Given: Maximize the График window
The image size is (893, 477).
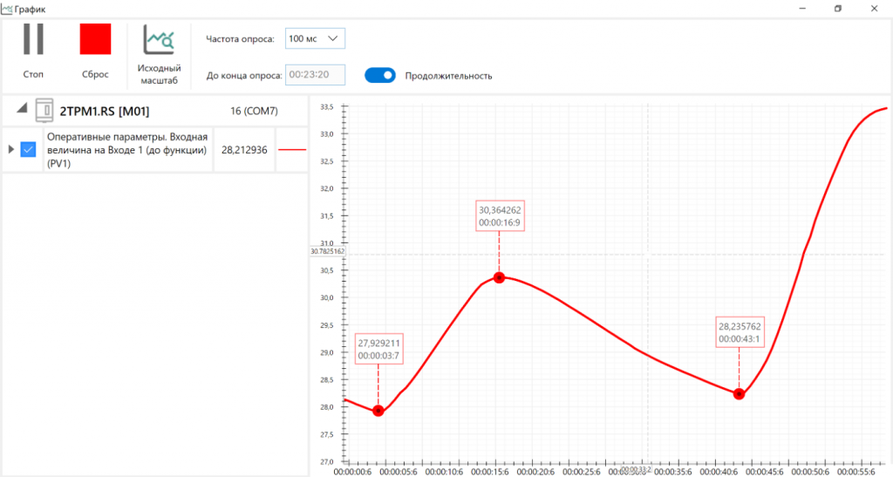Looking at the screenshot, I should [838, 9].
